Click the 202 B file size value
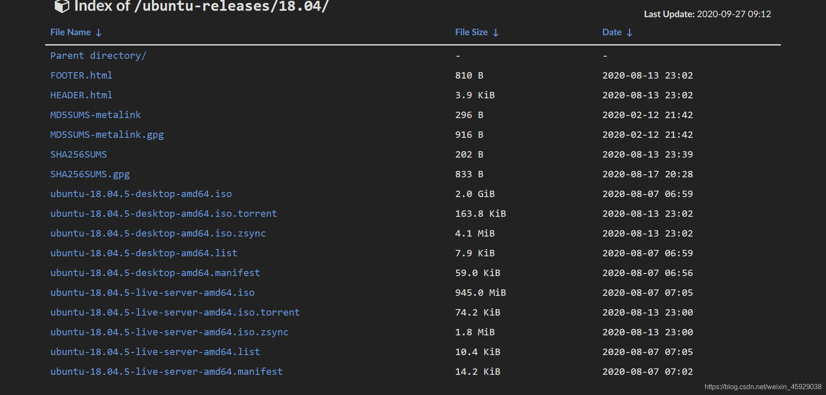This screenshot has width=826, height=395. 469,155
